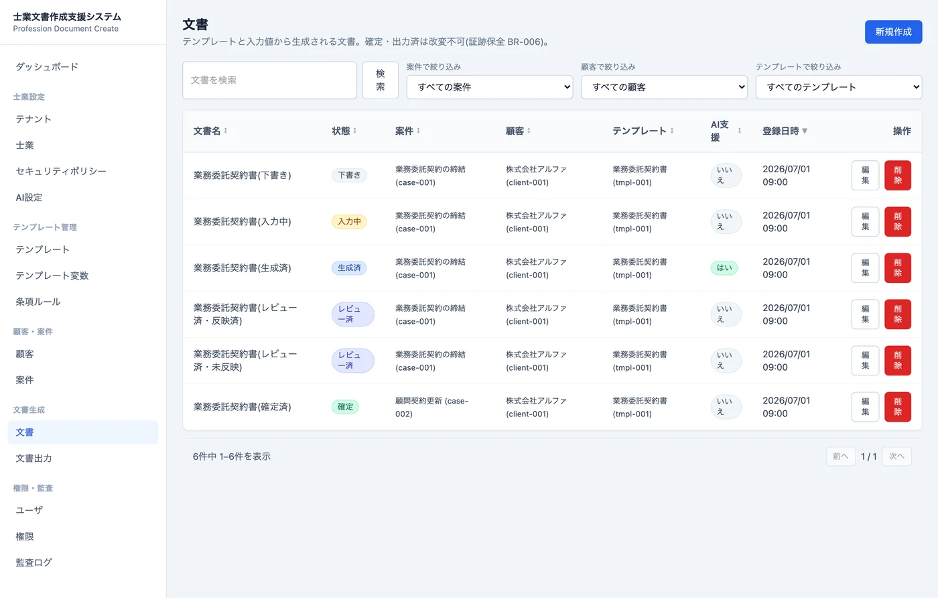Click the 検索 button
This screenshot has width=938, height=598.
coord(381,80)
